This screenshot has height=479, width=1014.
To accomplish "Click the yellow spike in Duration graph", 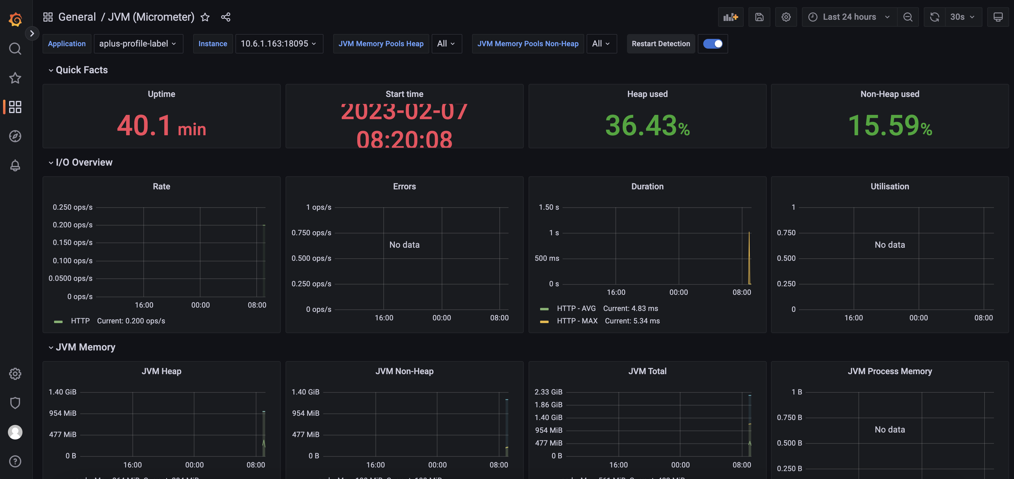I will click(749, 258).
